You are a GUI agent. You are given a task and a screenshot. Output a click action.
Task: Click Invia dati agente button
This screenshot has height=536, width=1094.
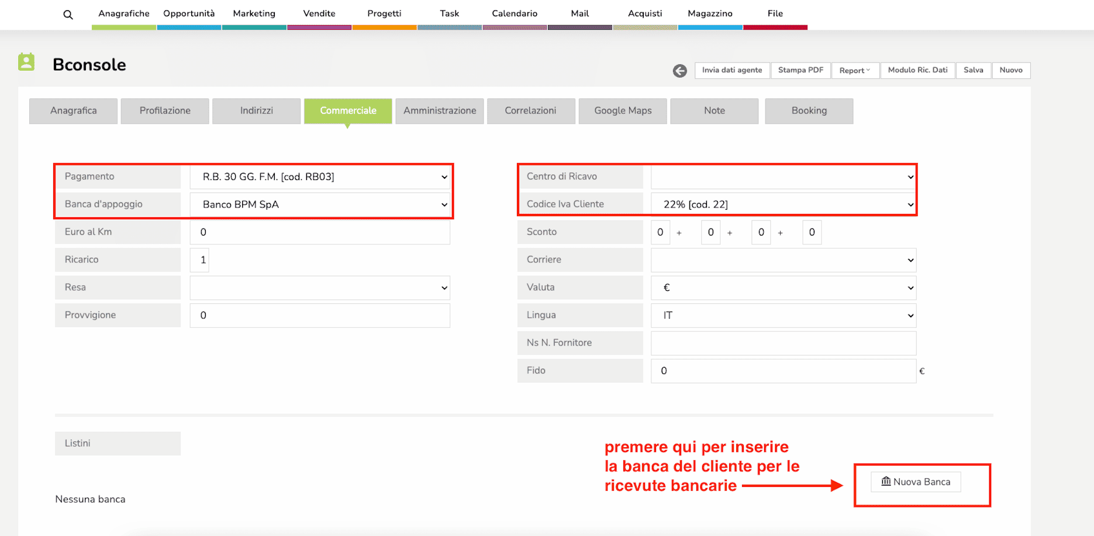[x=732, y=70]
